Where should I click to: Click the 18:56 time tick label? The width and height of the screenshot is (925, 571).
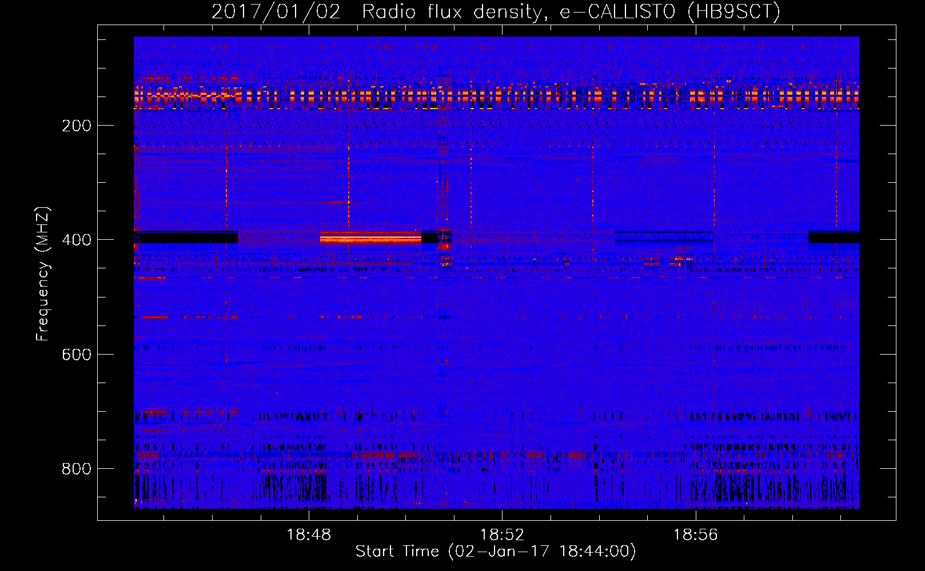(x=695, y=535)
